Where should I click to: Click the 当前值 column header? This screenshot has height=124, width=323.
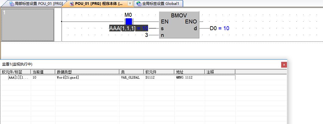pos(43,72)
